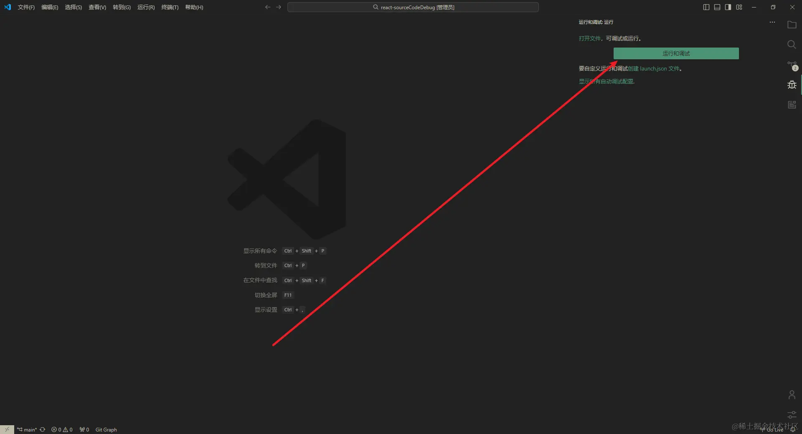Click the 在文件中查找 shortcut hint text

coord(260,280)
